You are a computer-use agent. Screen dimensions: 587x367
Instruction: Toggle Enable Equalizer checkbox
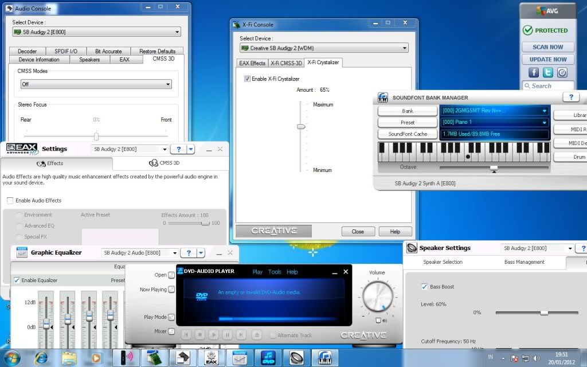[x=17, y=280]
